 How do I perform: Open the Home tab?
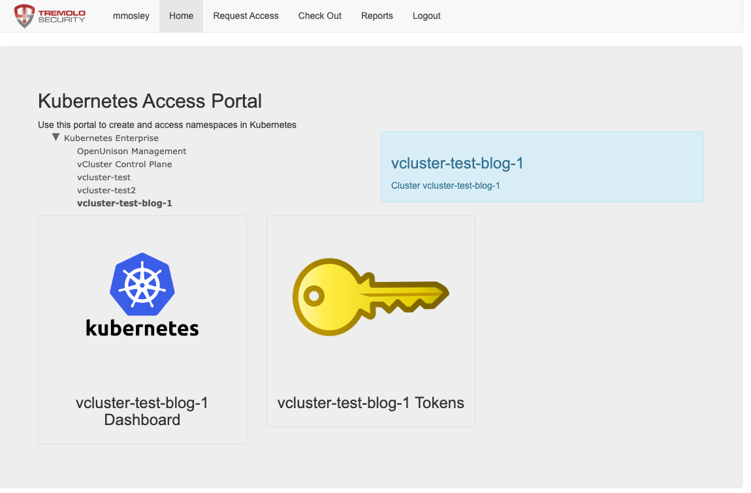pos(181,16)
